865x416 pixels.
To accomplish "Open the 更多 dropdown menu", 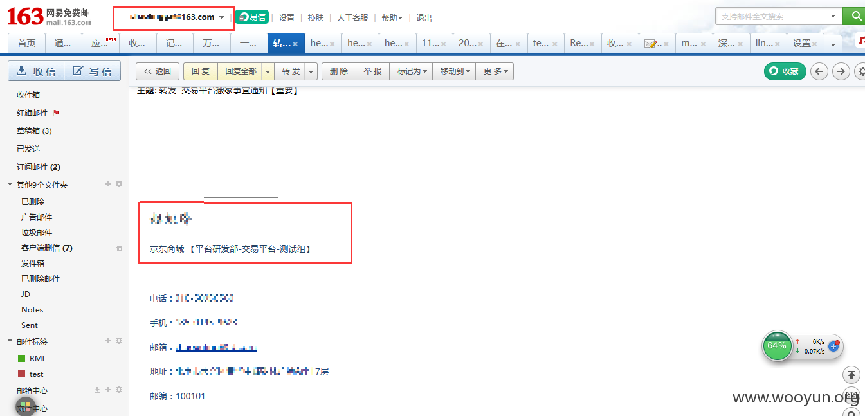I will tap(495, 71).
